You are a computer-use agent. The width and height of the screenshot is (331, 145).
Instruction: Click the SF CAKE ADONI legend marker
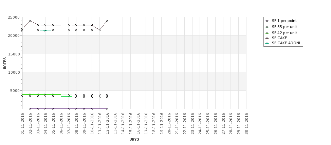[x=267, y=44]
